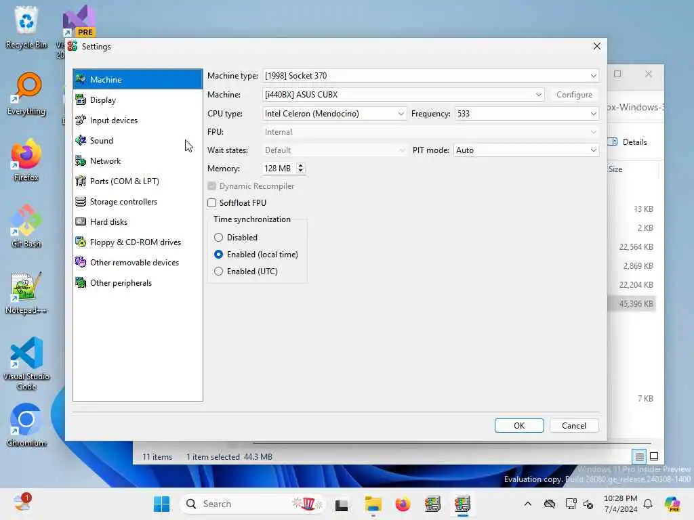This screenshot has width=694, height=520.
Task: Open File Explorer in the taskbar
Action: [373, 504]
